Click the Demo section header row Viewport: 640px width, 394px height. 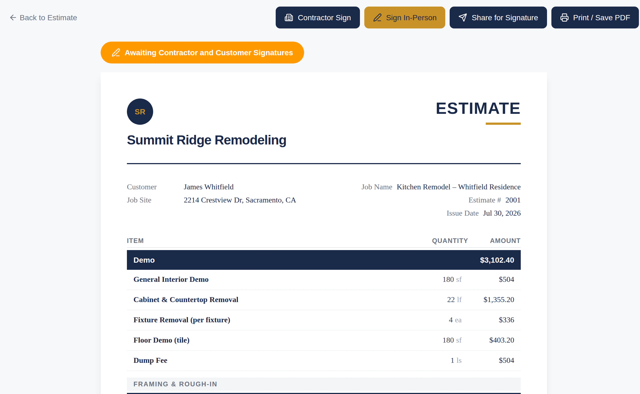point(324,260)
